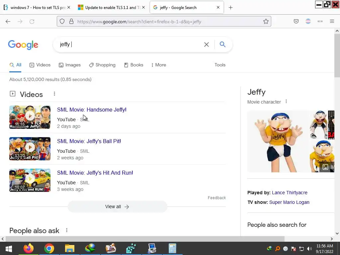Close the jeffy - Google Search tab
Viewport: 340px width, 255px height.
coord(218,7)
